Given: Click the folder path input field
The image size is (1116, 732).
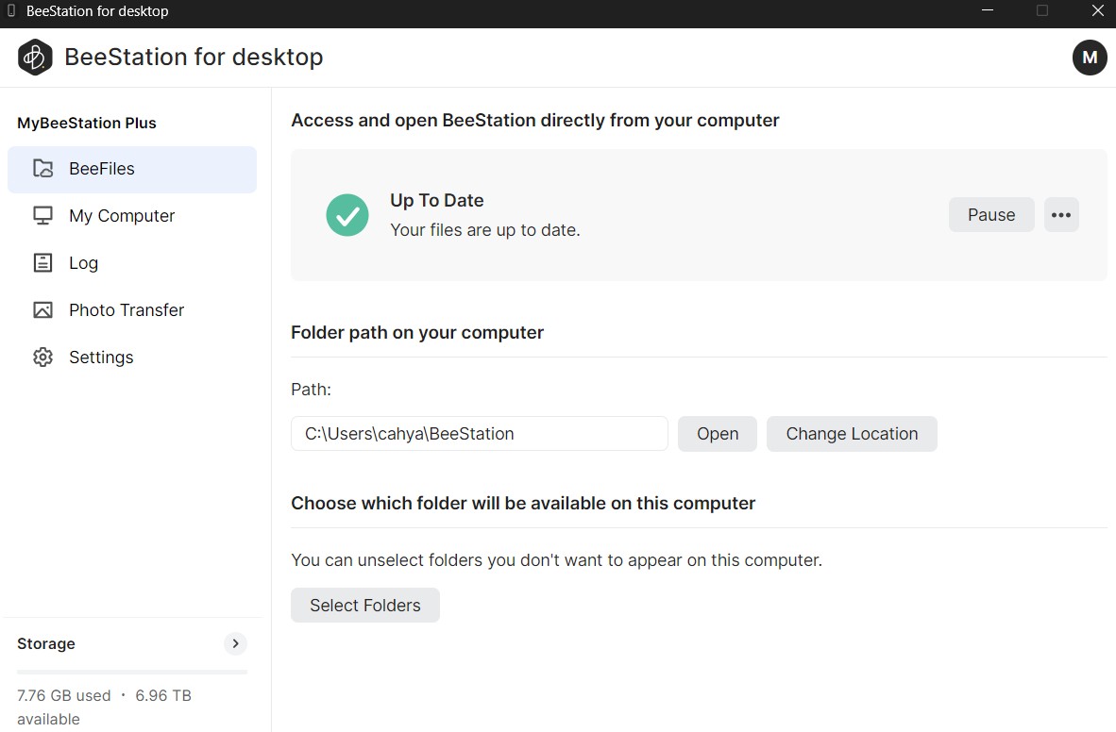Looking at the screenshot, I should 479,434.
